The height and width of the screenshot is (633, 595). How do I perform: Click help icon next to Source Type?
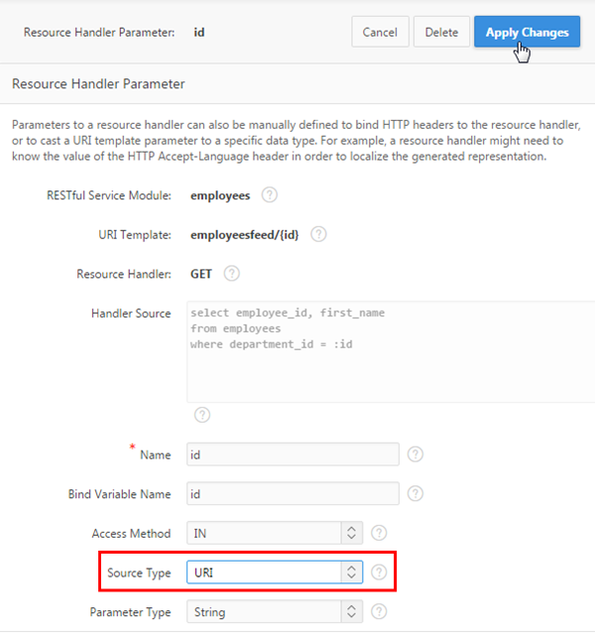pyautogui.click(x=379, y=572)
